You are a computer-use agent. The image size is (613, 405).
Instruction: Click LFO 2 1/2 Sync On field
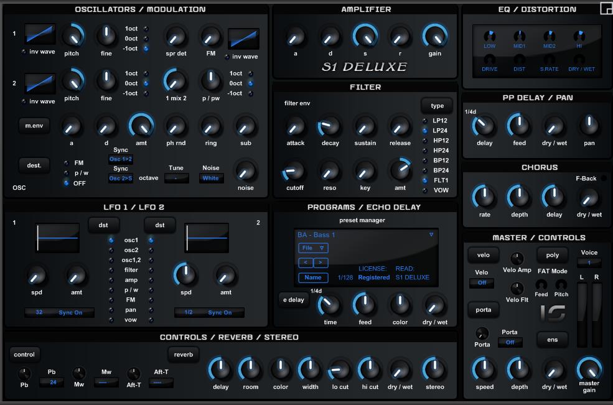pyautogui.click(x=209, y=312)
